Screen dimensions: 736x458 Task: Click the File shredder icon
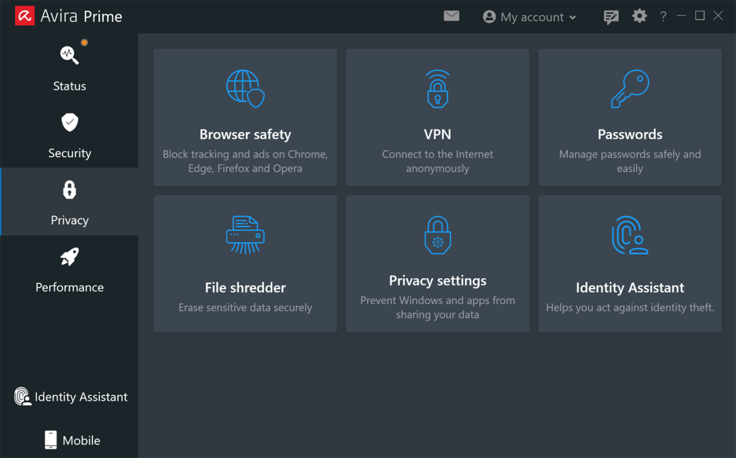pos(245,235)
